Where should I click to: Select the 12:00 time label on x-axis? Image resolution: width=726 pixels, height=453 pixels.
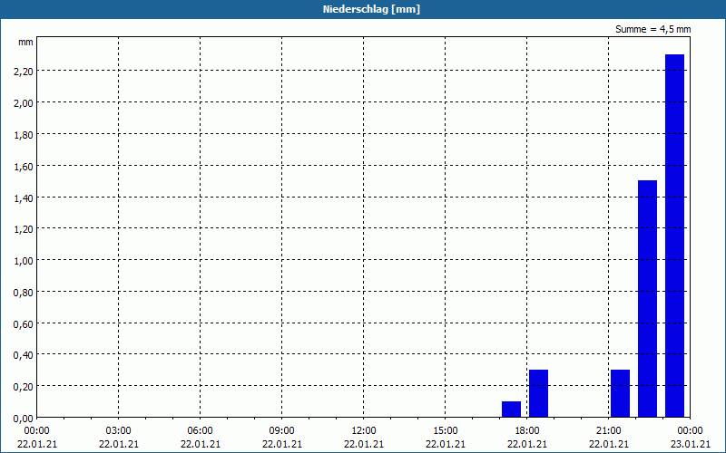point(364,431)
